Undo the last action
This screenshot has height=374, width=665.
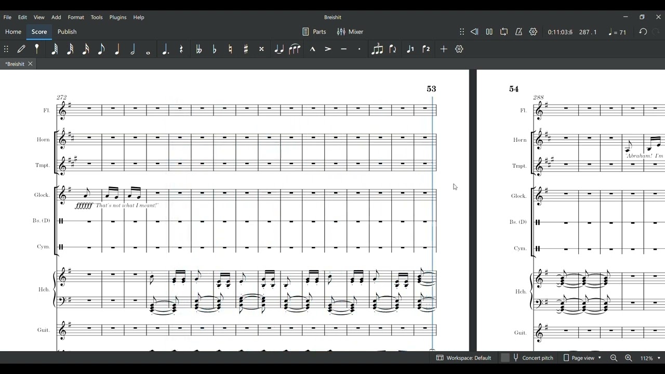tap(643, 32)
